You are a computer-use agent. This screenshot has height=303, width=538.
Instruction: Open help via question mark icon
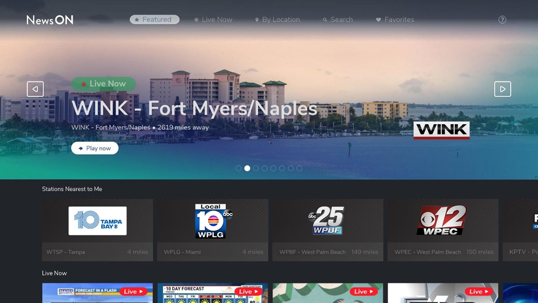tap(502, 20)
